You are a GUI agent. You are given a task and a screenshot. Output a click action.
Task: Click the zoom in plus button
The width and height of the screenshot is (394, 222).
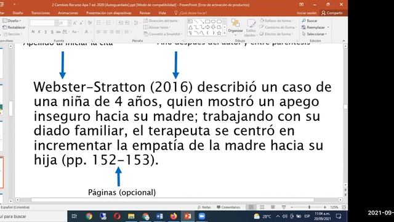325,207
